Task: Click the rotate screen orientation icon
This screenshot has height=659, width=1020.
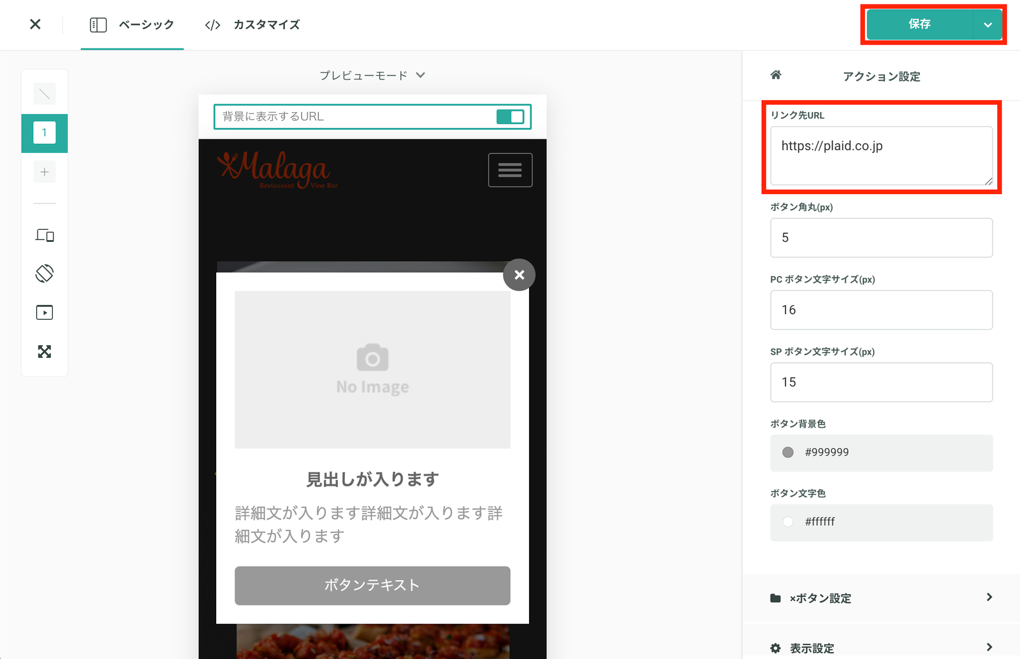Action: [45, 274]
